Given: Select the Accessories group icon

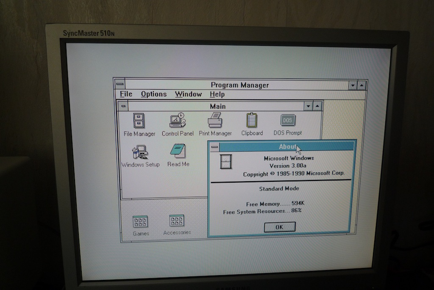Looking at the screenshot, I should 177,221.
